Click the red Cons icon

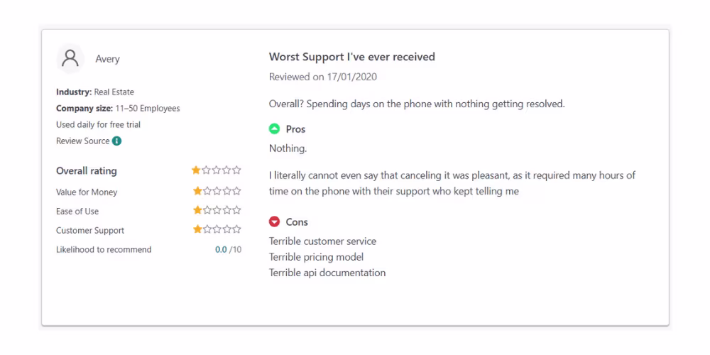click(x=275, y=222)
